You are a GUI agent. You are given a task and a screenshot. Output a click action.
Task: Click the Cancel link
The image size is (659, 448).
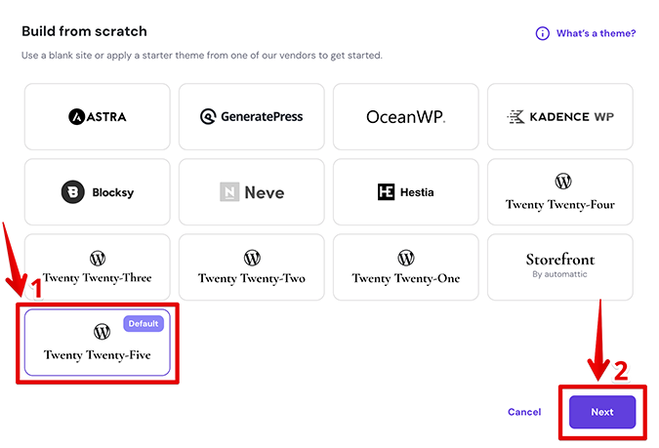coord(524,412)
